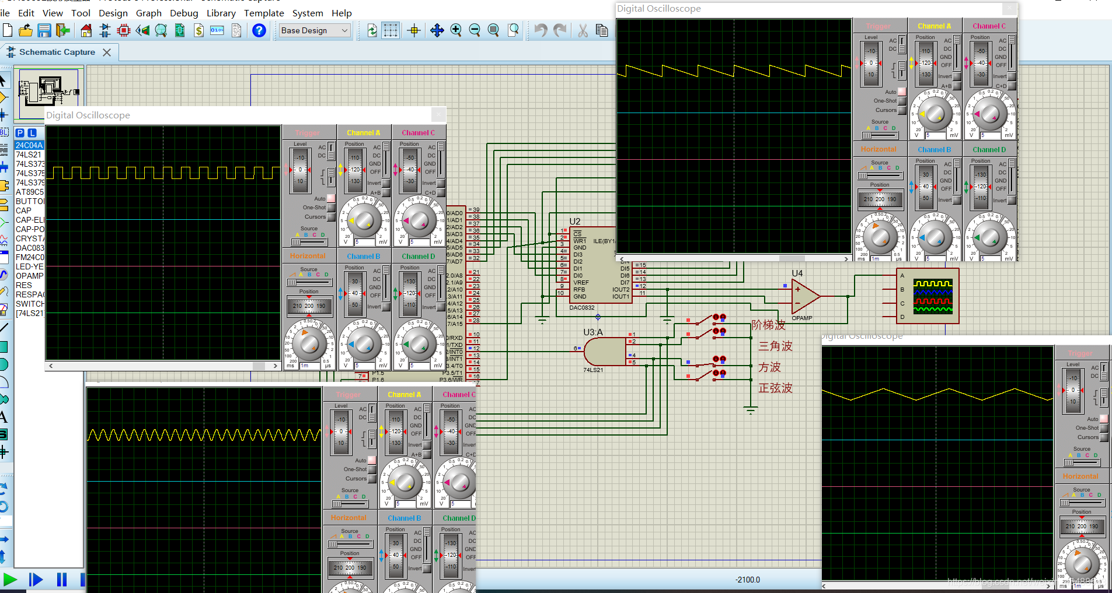Open the blue Help question icon
Screen dimensions: 1112x593
tap(259, 30)
